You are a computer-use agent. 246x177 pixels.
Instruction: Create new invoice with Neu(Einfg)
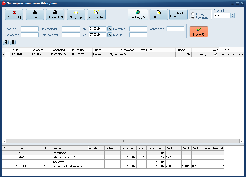tap(76, 15)
